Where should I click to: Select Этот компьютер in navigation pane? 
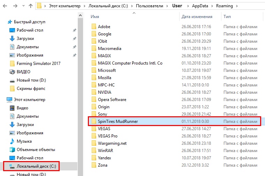29,100
